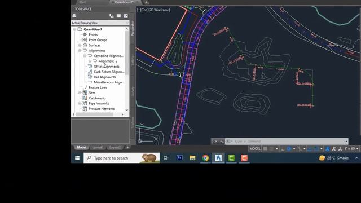Viewport: 361px width, 203px height.
Task: Click the Feature Lines icon
Action: click(85, 87)
